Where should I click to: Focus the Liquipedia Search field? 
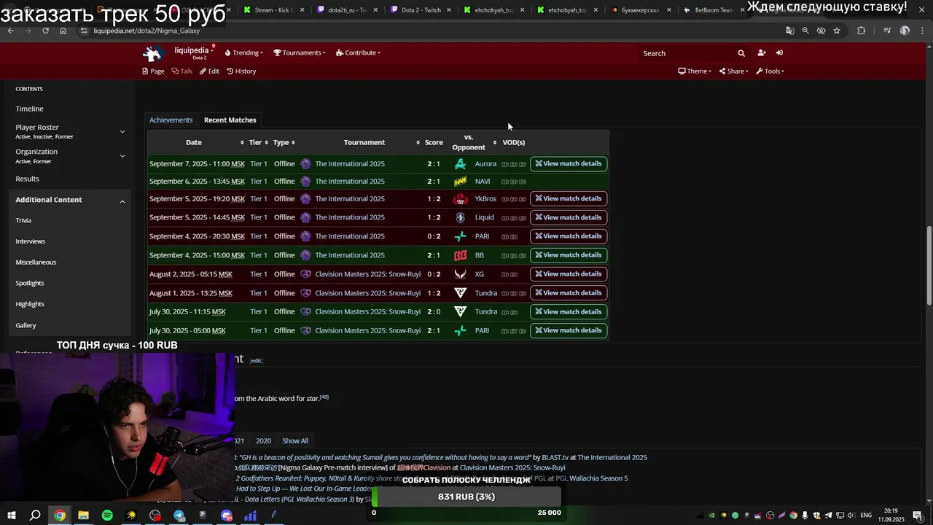(x=687, y=53)
